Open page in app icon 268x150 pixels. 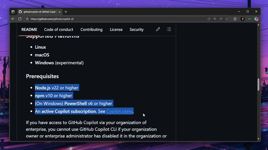(209, 19)
